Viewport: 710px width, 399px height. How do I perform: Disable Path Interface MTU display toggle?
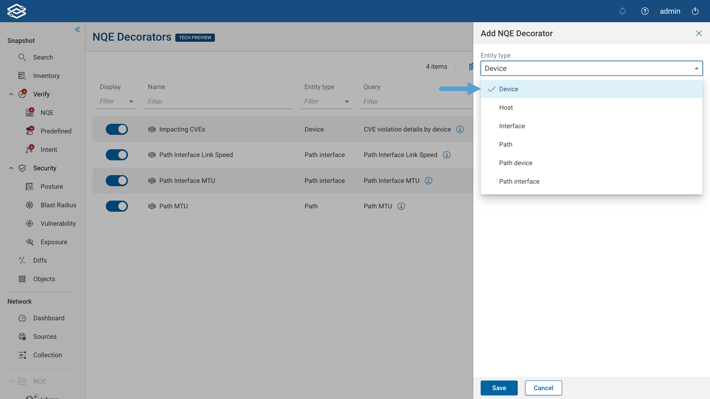tap(117, 181)
